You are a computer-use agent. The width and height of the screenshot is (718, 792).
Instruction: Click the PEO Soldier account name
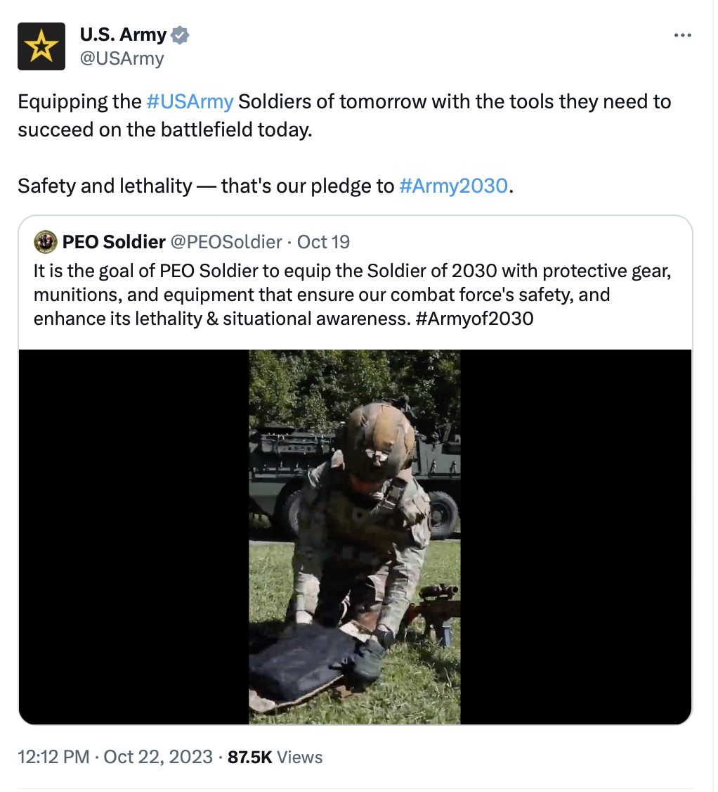(x=114, y=242)
